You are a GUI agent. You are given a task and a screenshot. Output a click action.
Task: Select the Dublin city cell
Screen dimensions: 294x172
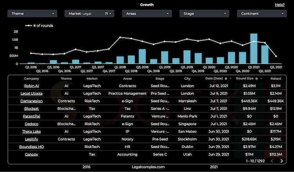coord(187,146)
